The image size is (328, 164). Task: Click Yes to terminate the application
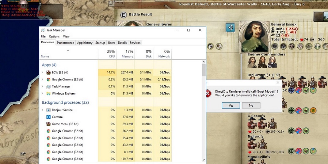(x=231, y=105)
